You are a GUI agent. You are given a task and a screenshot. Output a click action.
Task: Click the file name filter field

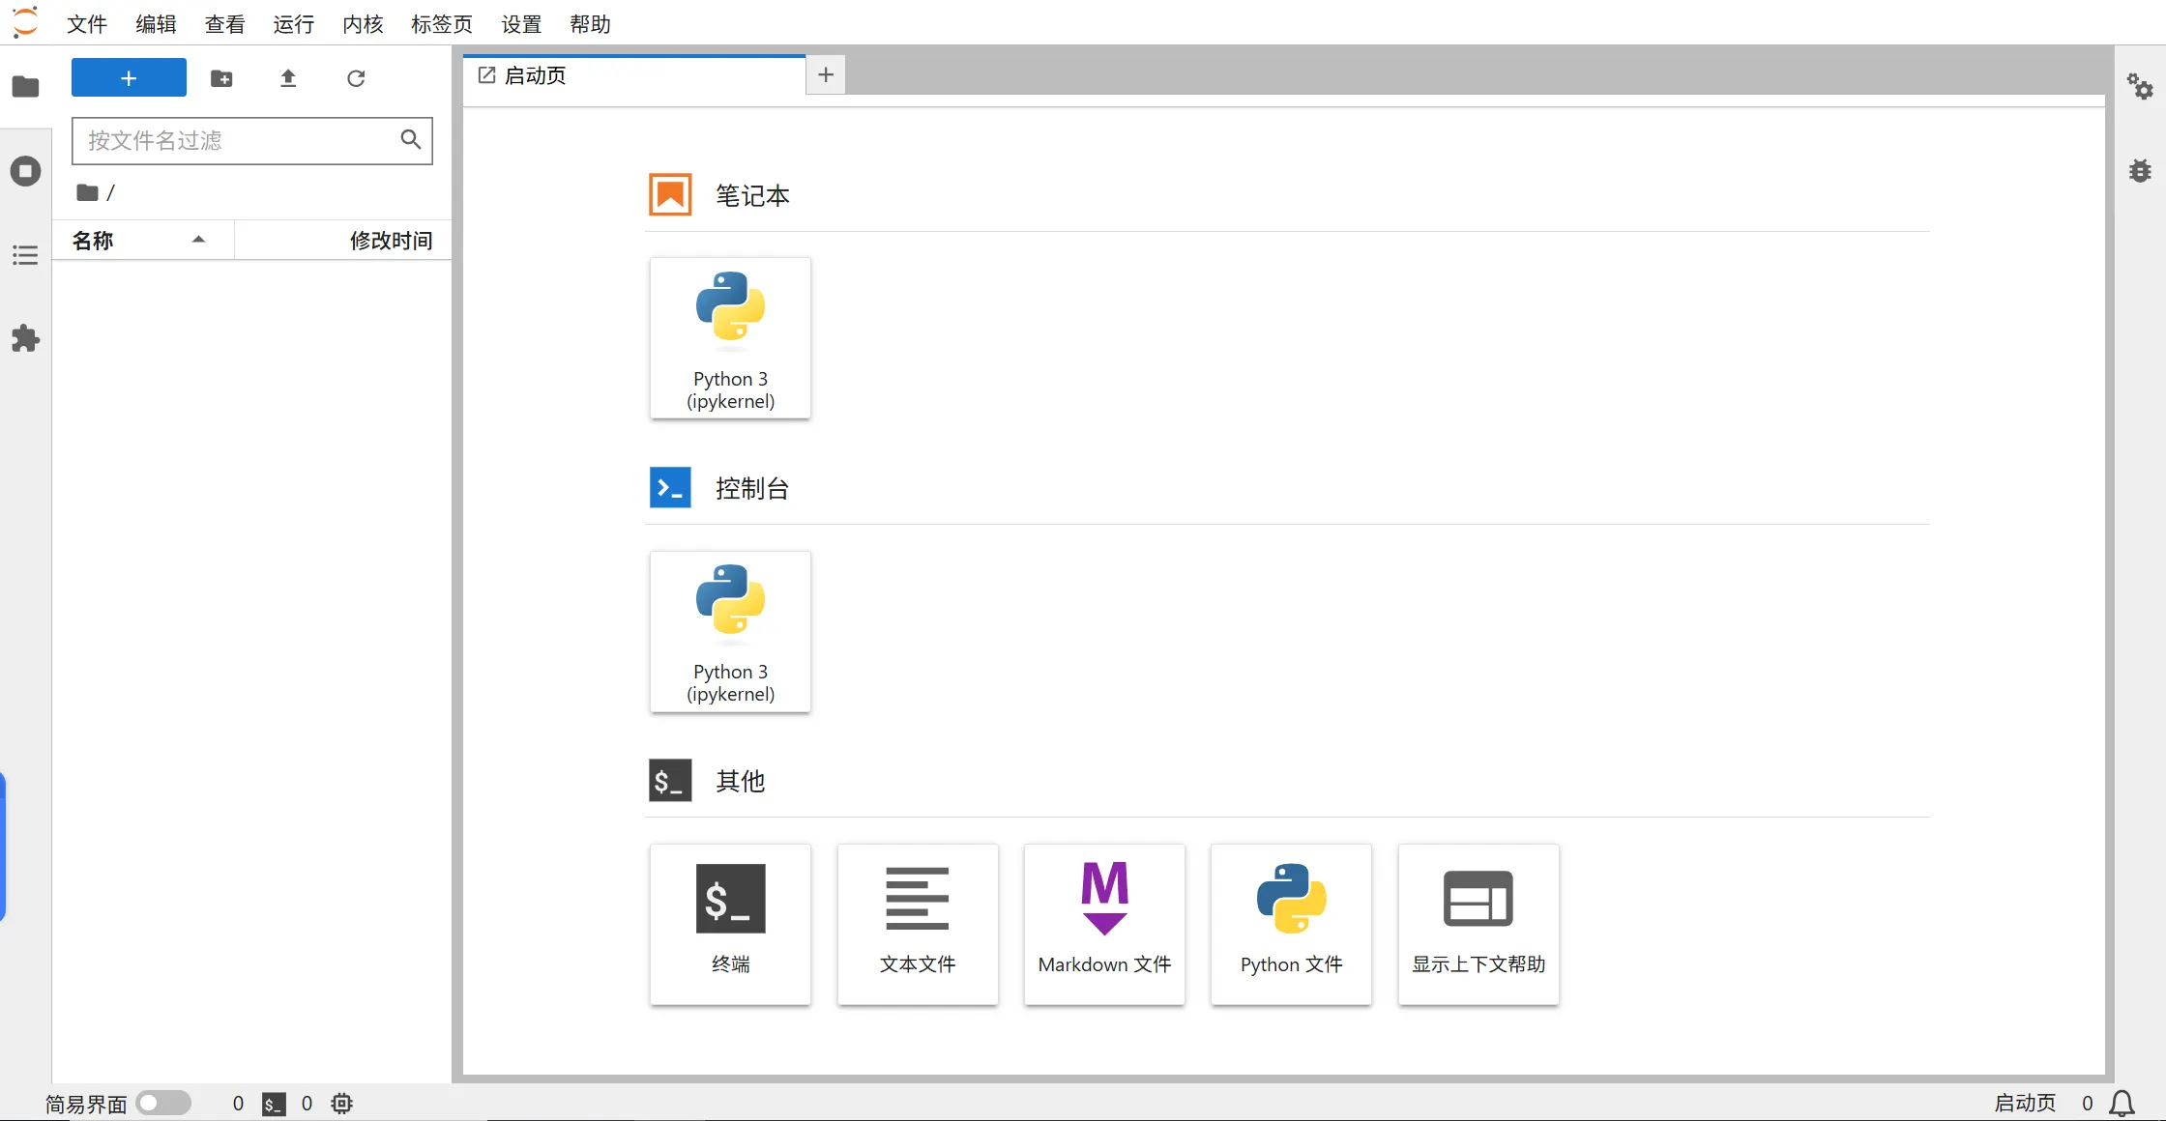pos(237,141)
